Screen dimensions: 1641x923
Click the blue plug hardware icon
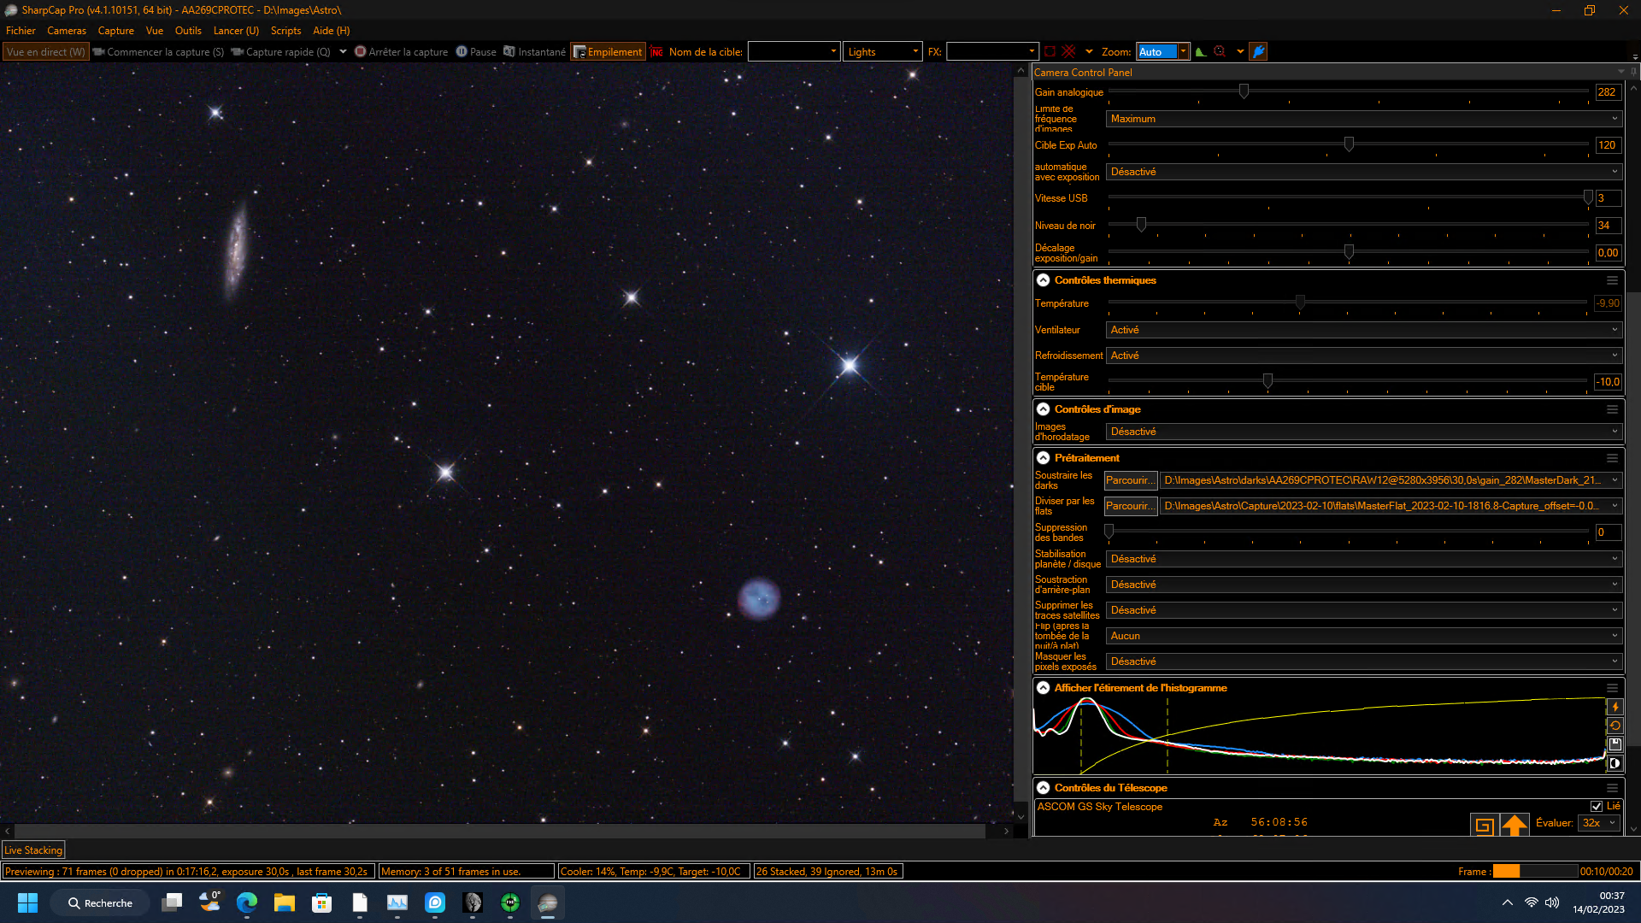[1258, 52]
